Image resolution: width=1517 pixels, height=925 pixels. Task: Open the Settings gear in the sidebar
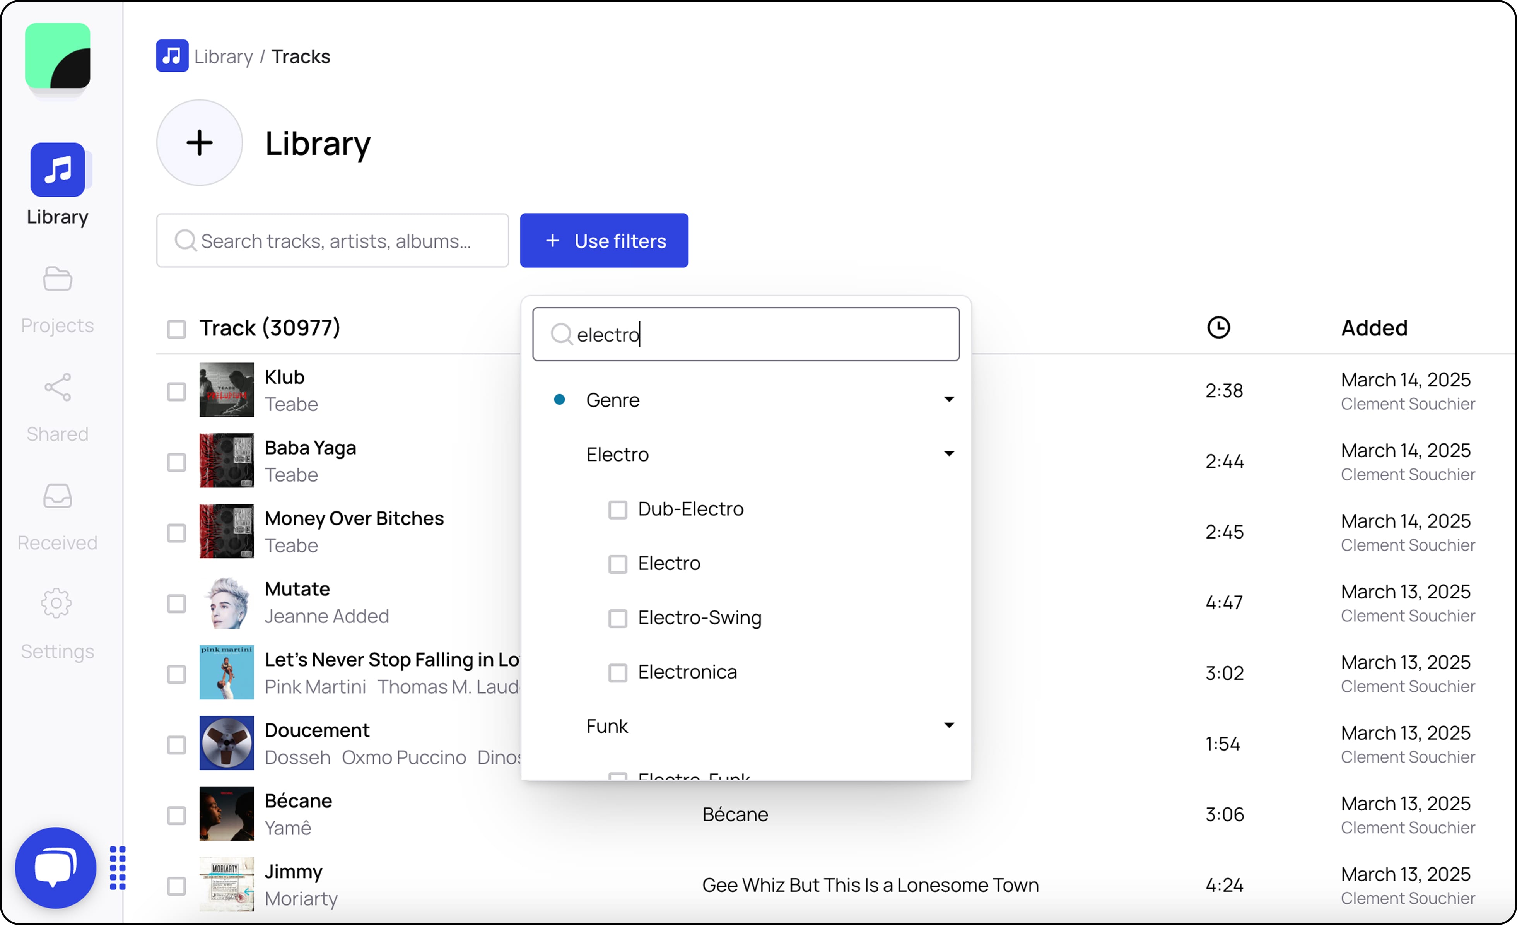coord(56,604)
